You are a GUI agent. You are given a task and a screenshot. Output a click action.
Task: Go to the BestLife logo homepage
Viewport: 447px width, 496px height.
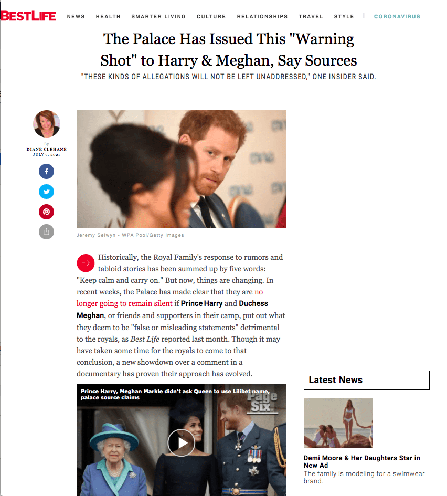28,16
